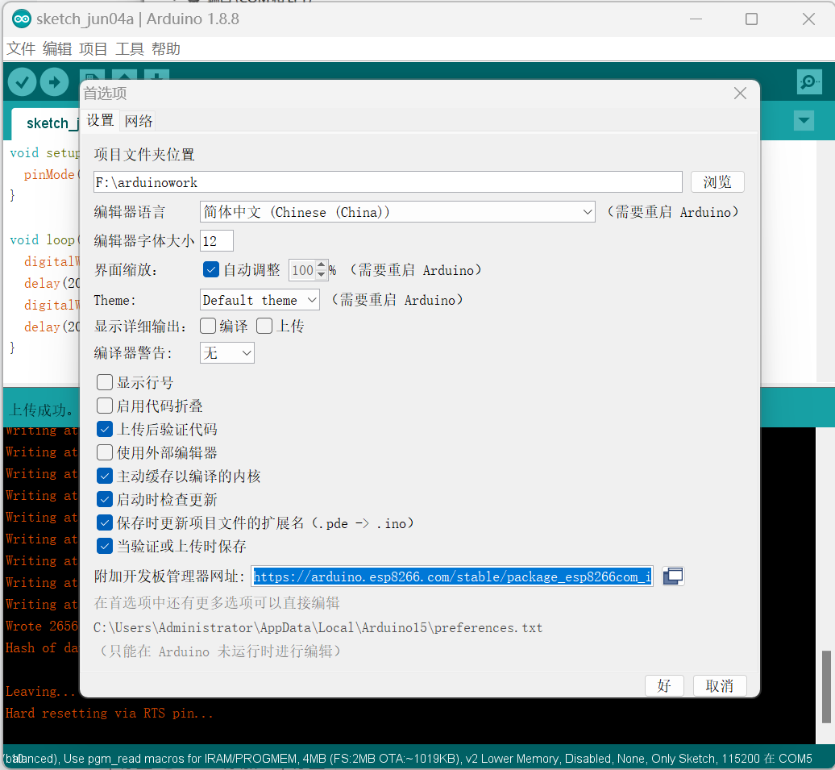Confirm with the 好 button
Screen dimensions: 835x770
tap(664, 686)
